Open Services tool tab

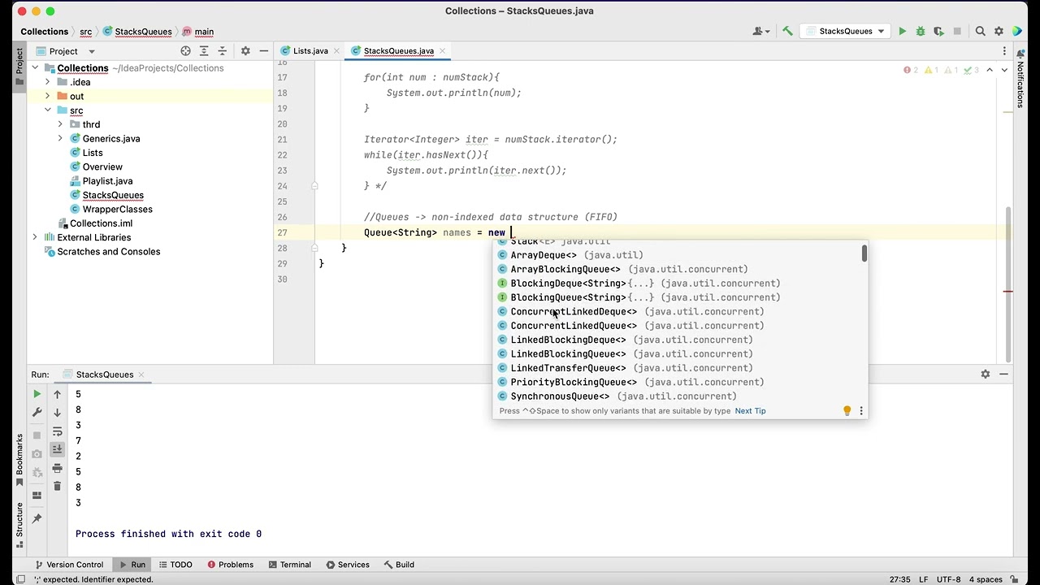pyautogui.click(x=348, y=565)
